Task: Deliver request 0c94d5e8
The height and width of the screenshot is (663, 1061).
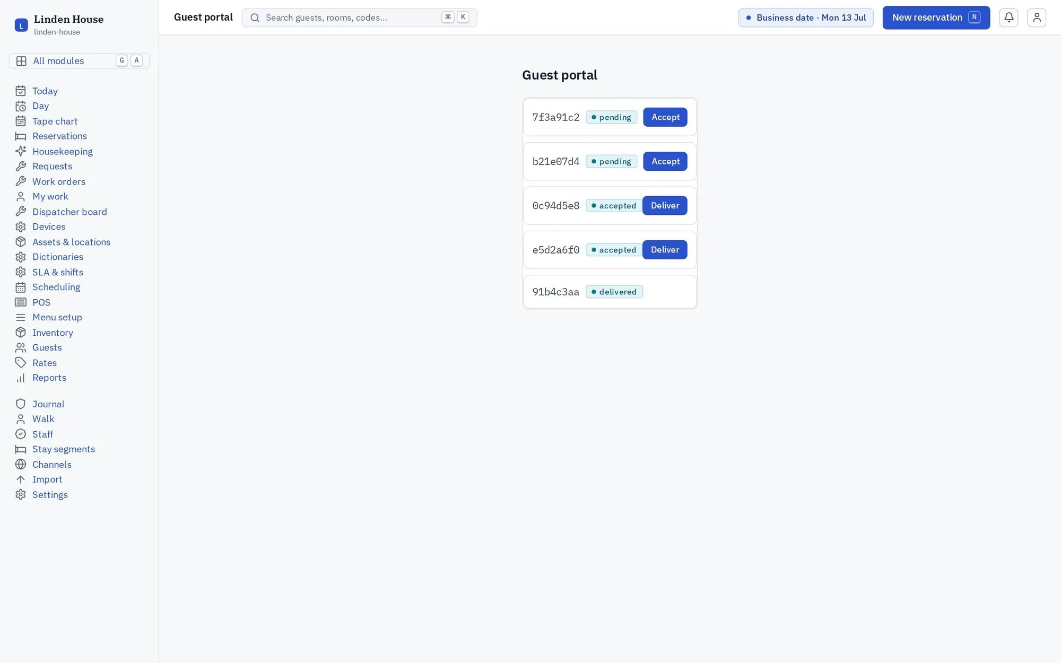Action: pos(665,206)
